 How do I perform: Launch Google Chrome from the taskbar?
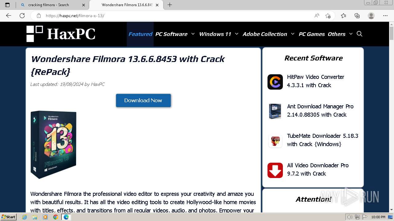(x=55, y=217)
